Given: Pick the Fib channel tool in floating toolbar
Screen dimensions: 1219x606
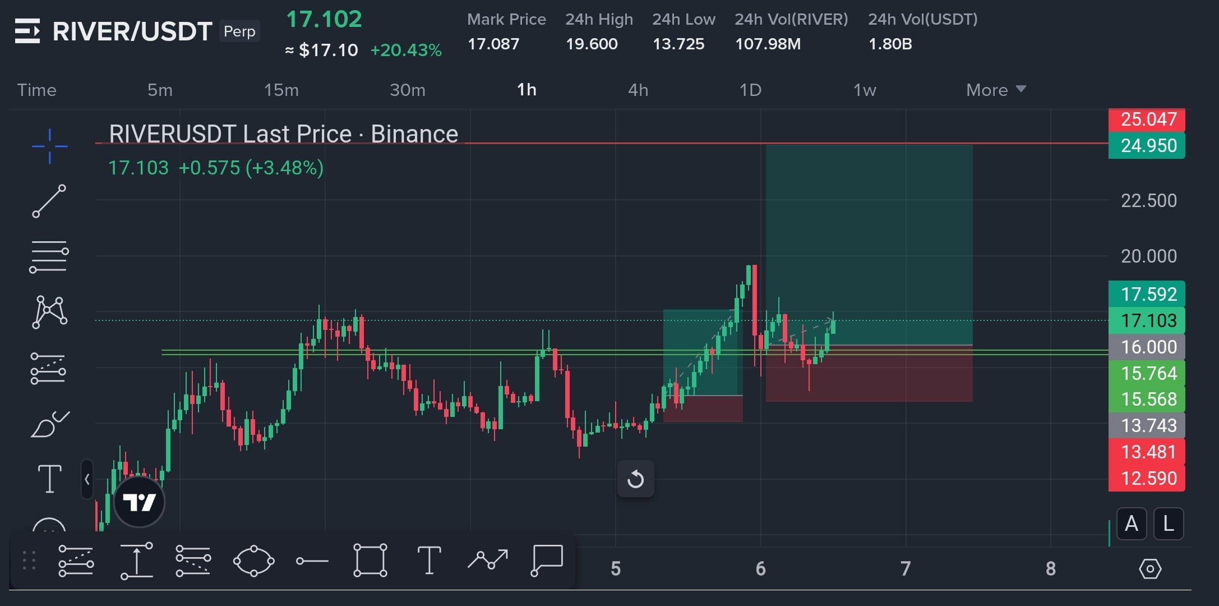Looking at the screenshot, I should pyautogui.click(x=193, y=561).
